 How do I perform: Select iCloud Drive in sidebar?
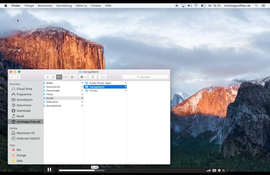(26, 89)
